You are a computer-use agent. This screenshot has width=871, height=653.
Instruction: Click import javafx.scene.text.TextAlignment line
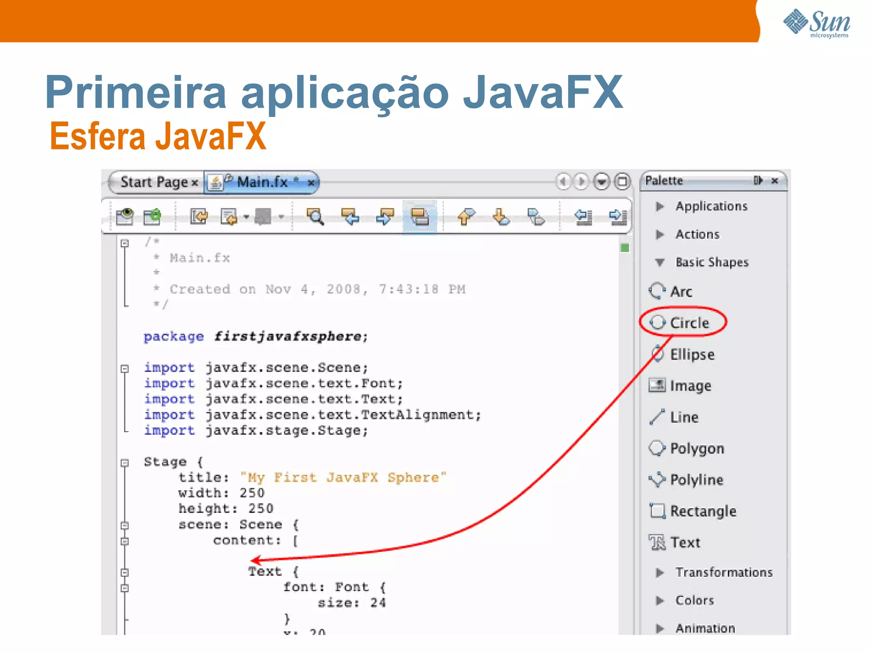coord(313,415)
